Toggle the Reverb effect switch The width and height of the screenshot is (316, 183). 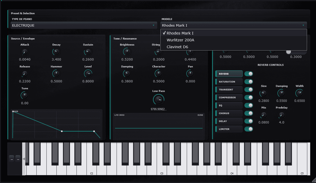click(x=248, y=74)
